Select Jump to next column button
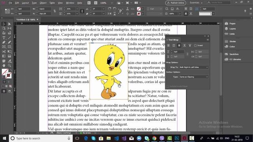 pos(190,46)
